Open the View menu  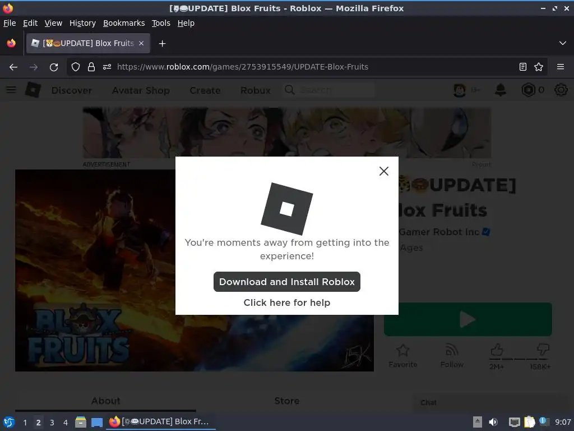tap(53, 23)
